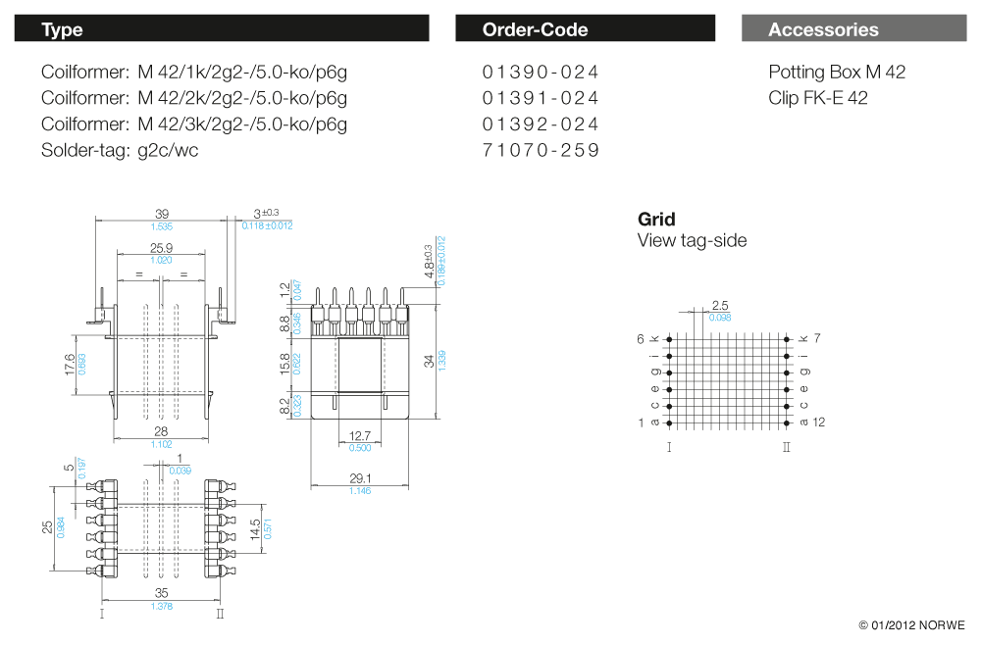Select the View tag-side label
981x646 pixels.
(692, 241)
